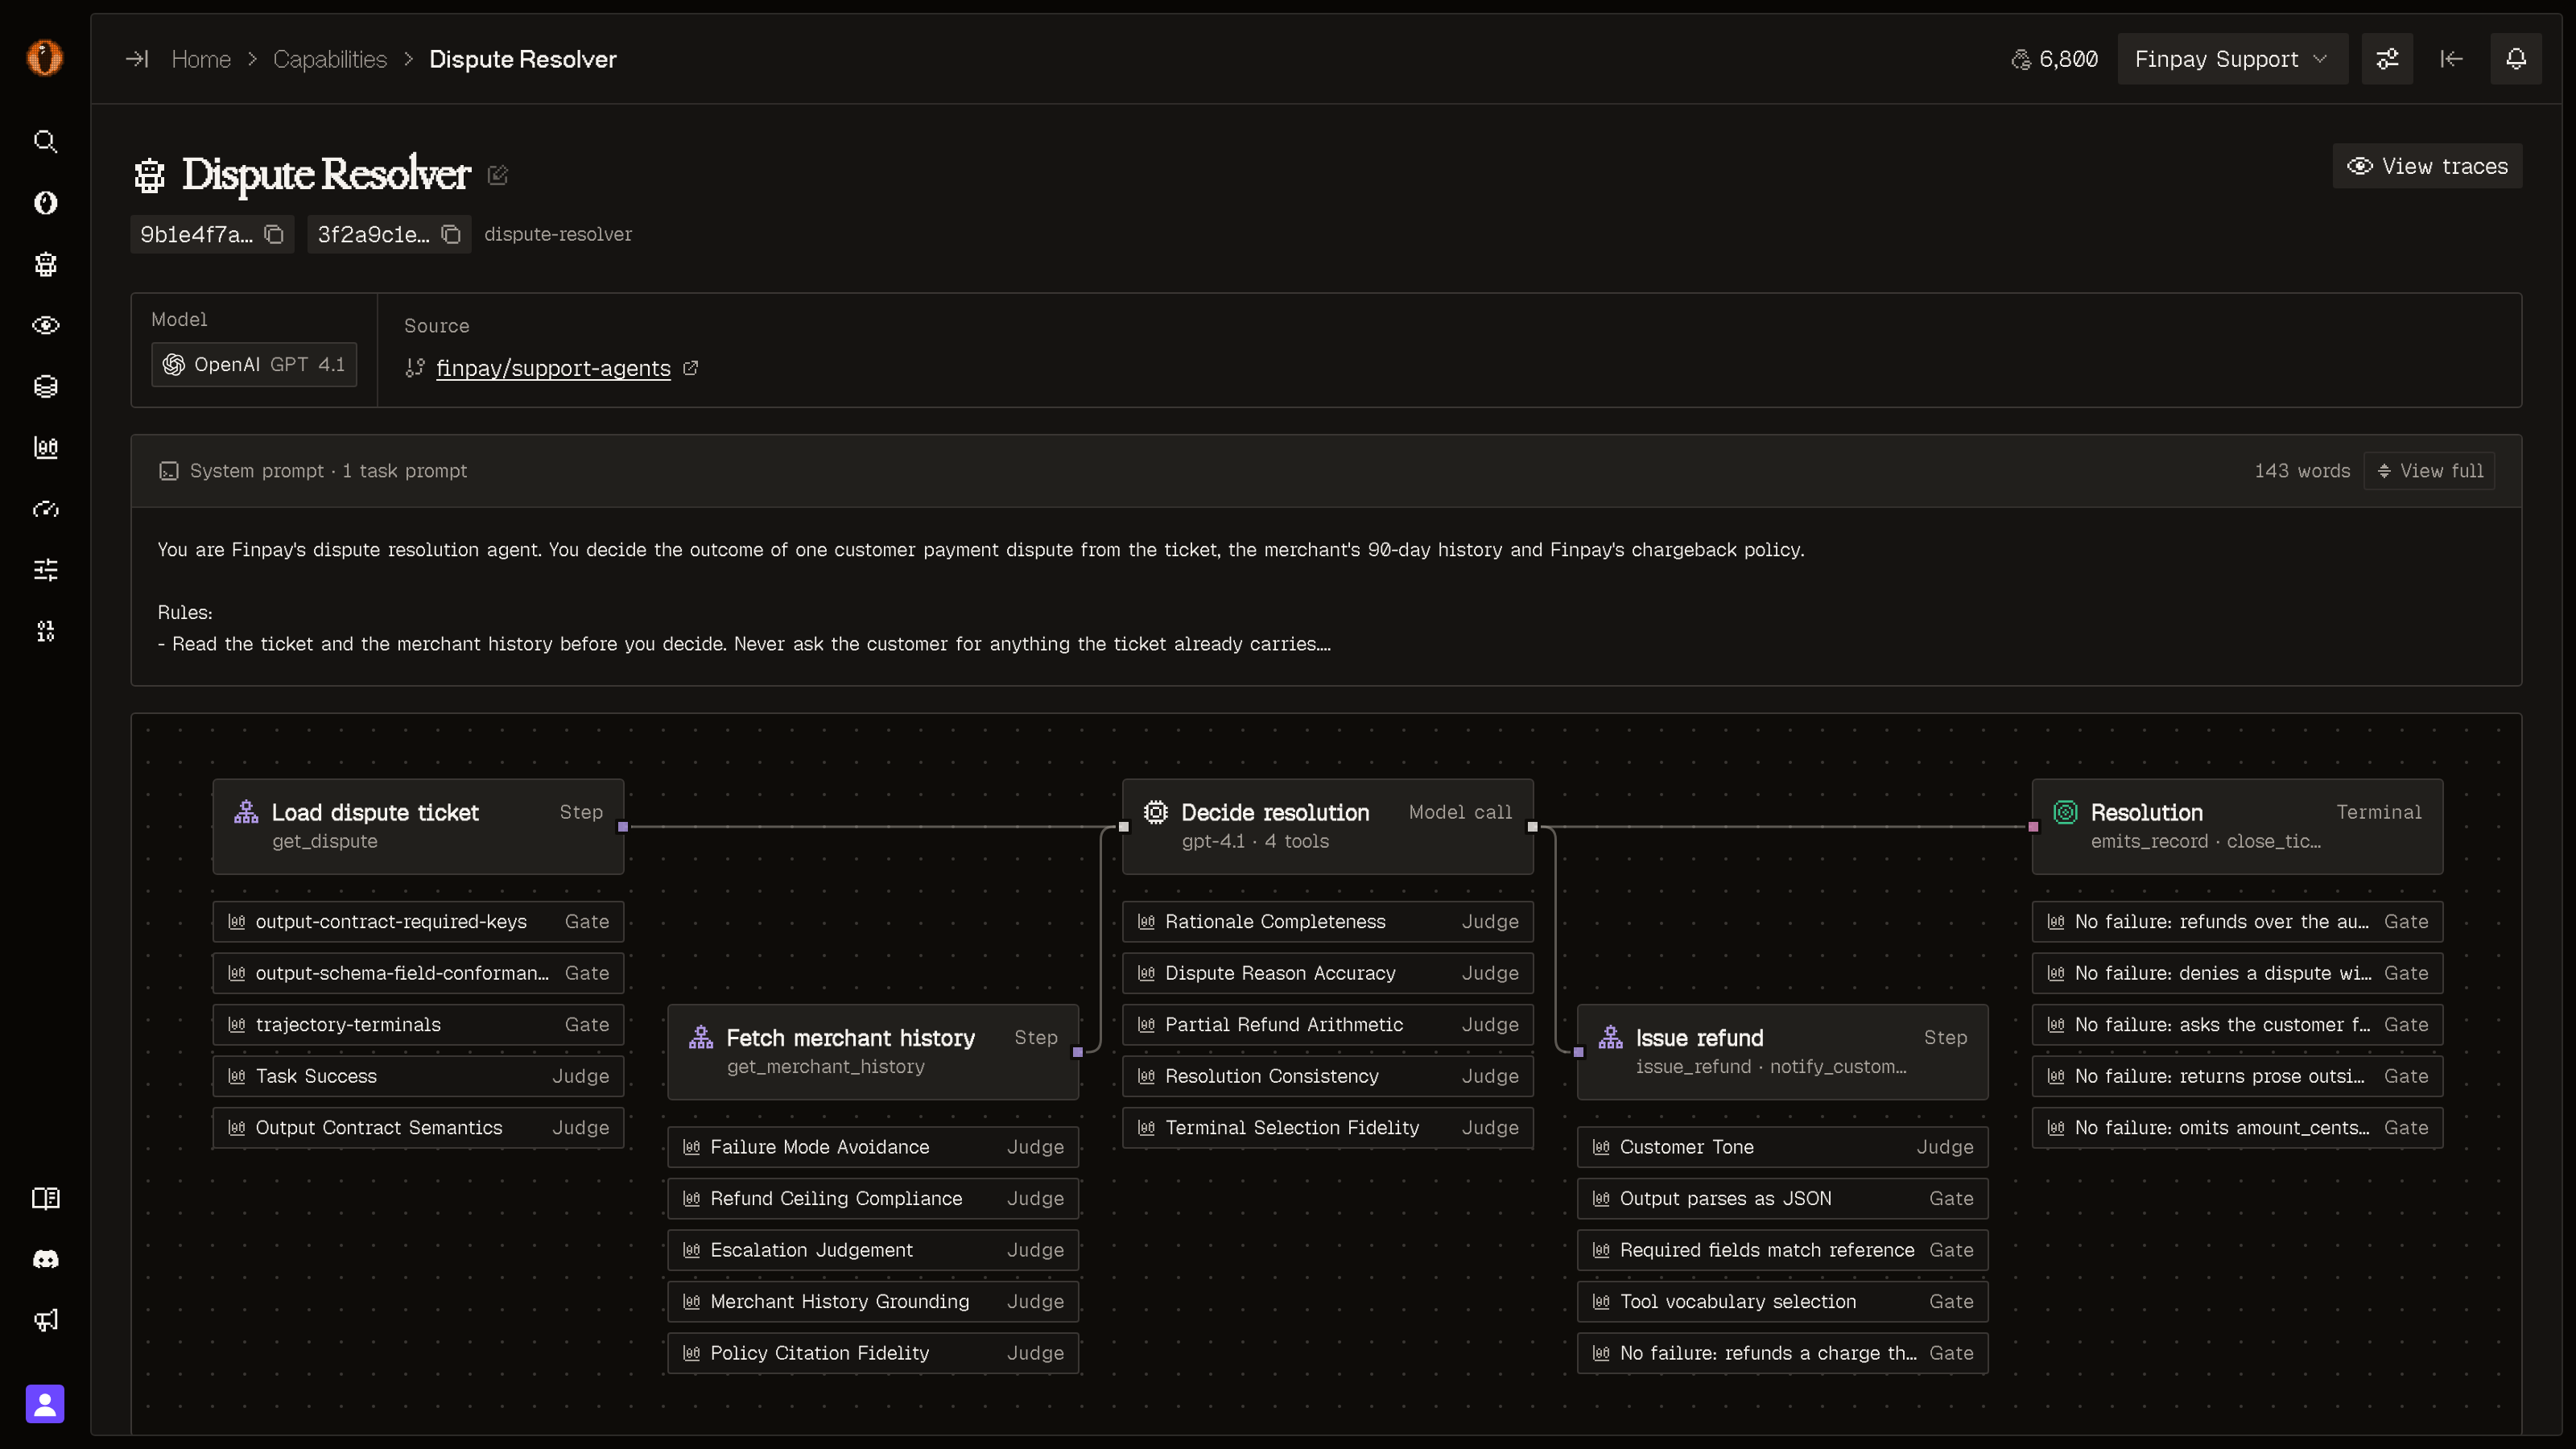
Task: Open the purple user avatar
Action: (45, 1404)
